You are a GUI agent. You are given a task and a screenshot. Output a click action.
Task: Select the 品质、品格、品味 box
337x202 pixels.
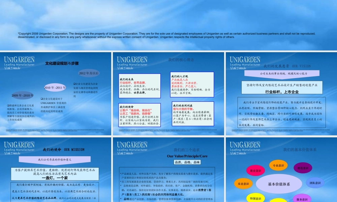pyautogui.click(x=187, y=162)
